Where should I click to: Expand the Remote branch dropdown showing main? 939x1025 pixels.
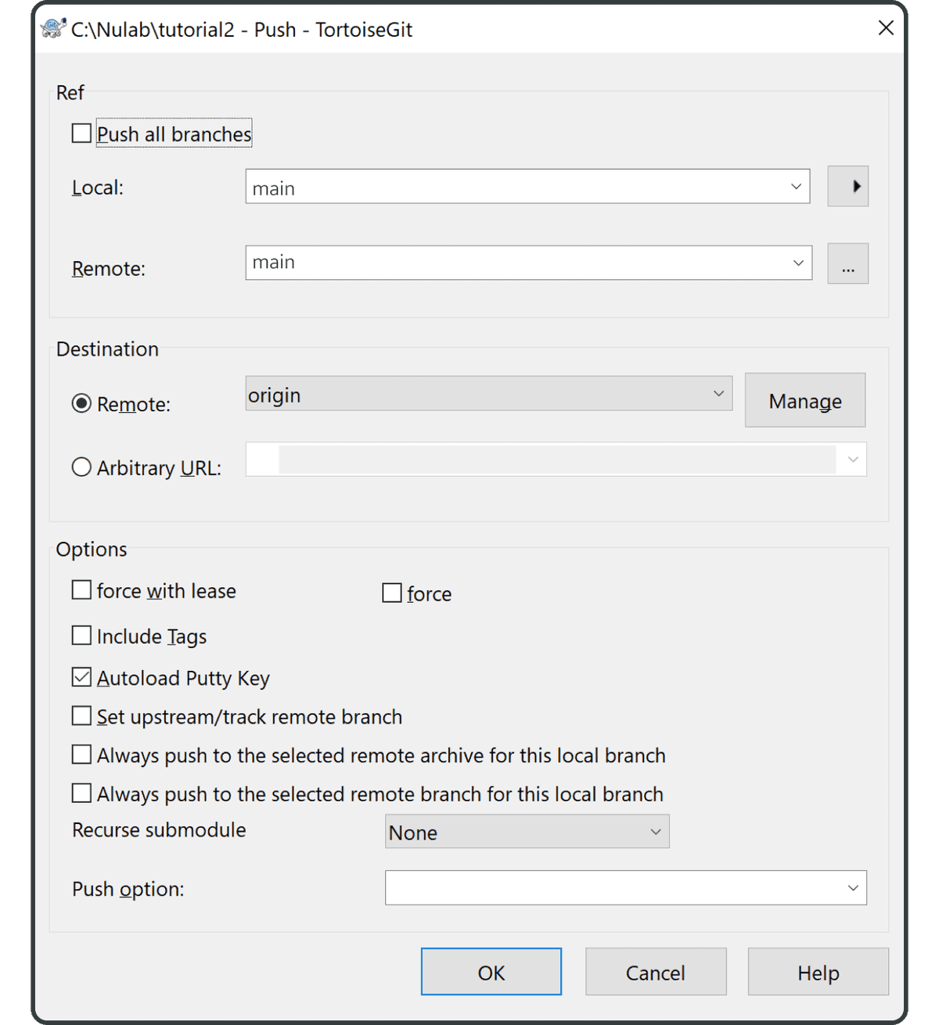point(797,263)
